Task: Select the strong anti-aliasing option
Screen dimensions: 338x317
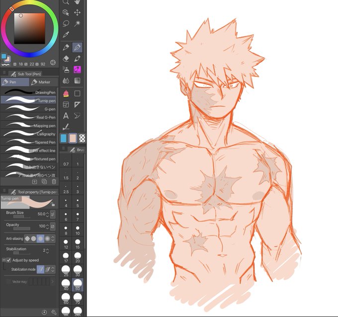Action: 47,238
